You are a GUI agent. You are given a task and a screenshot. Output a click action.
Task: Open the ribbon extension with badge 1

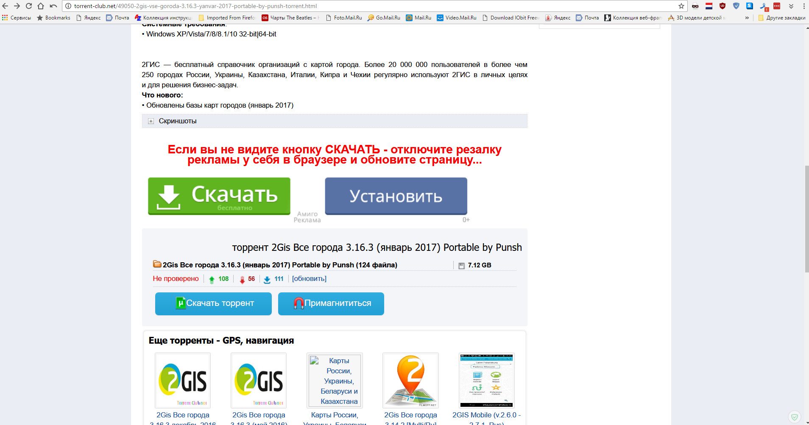coord(764,6)
